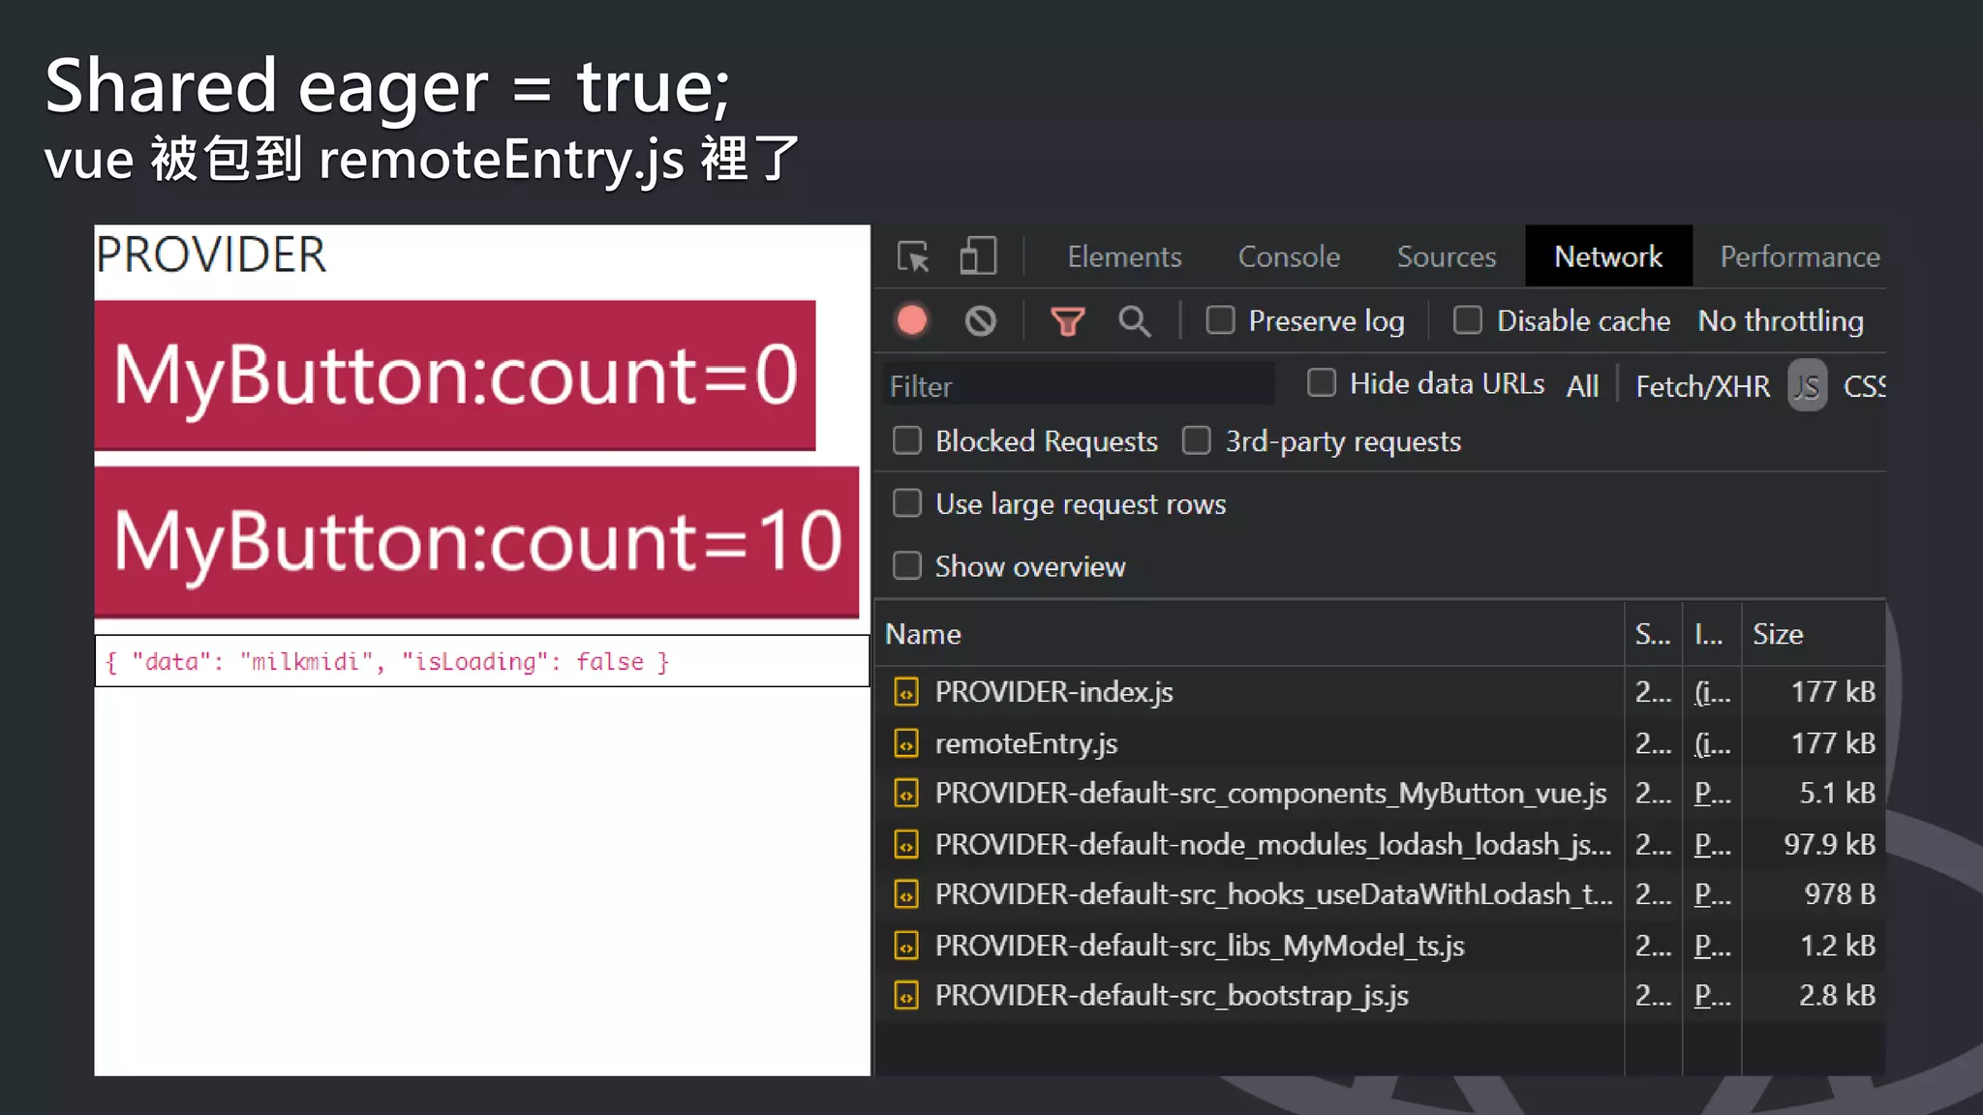
Task: Click file icon beside MyModel_ts.js row
Action: coord(906,946)
